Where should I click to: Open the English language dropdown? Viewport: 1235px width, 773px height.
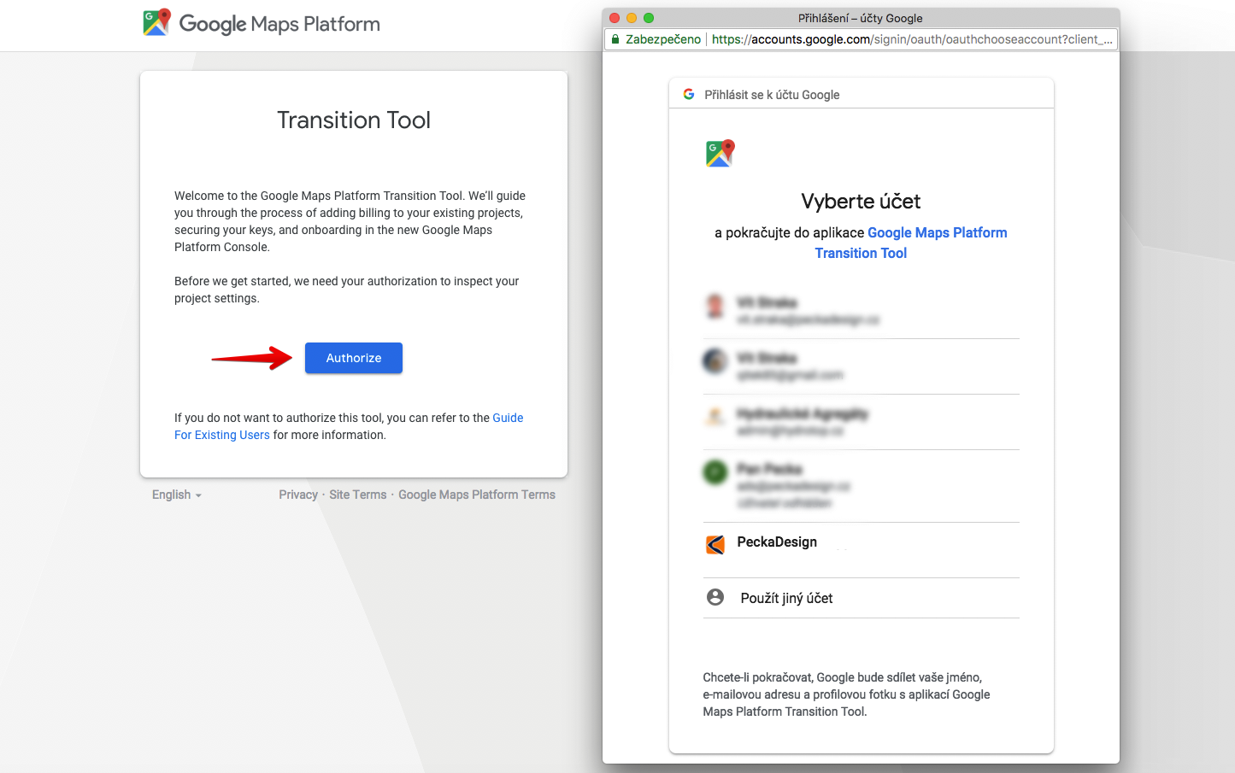pos(176,495)
